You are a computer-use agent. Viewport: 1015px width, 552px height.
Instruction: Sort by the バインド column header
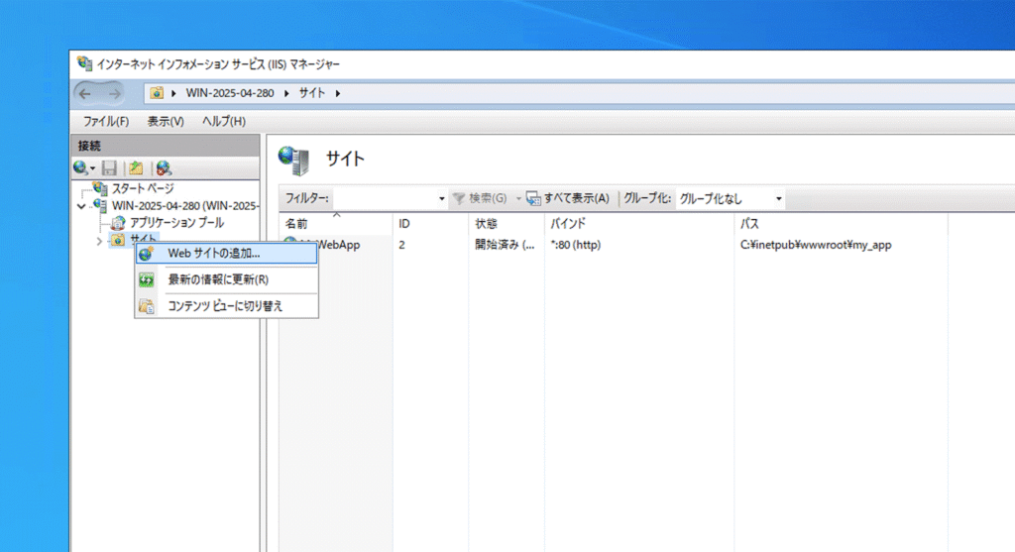tap(639, 224)
